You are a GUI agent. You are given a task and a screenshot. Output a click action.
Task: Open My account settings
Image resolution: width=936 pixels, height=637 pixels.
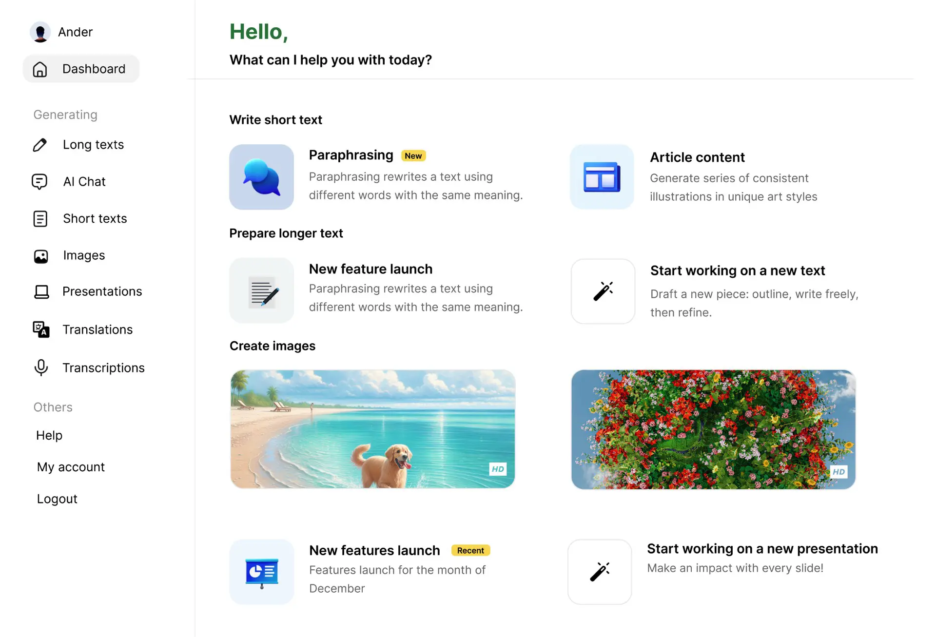point(70,466)
